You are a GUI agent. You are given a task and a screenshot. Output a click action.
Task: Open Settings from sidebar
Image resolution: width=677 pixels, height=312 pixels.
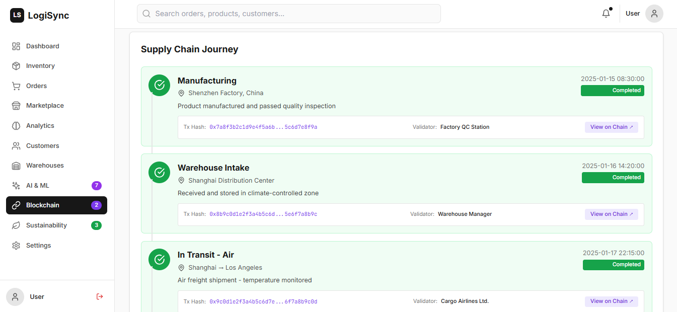pyautogui.click(x=56, y=246)
